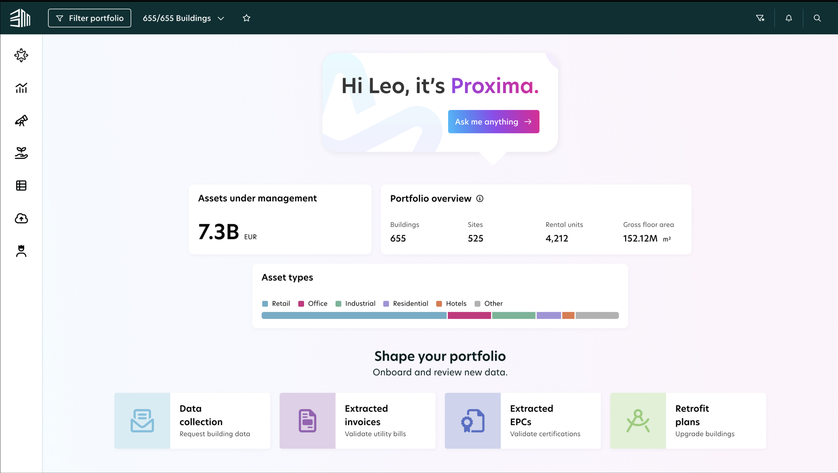Click the Other legend swatch
Screen dimensions: 838x473
(x=477, y=304)
